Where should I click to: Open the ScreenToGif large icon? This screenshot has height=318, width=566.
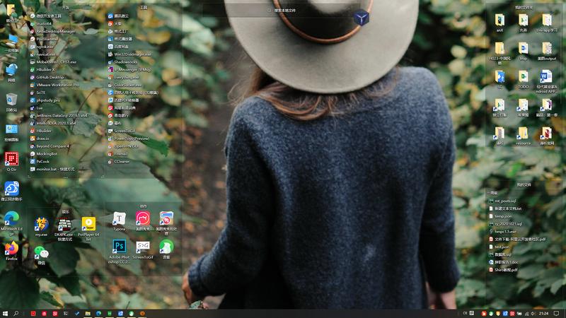(143, 250)
